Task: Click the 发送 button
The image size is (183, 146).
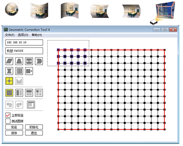Action: pos(14,127)
